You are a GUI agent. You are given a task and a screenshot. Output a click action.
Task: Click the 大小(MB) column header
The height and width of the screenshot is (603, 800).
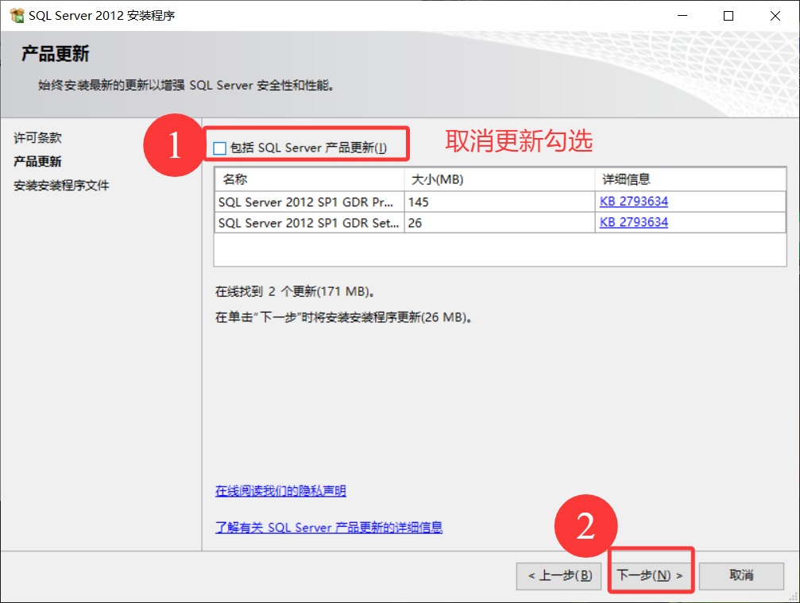pyautogui.click(x=500, y=179)
